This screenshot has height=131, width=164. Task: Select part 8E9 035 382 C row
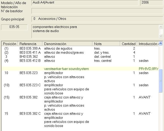[x=30, y=114]
